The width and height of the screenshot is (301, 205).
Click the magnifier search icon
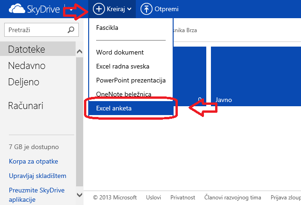click(71, 30)
